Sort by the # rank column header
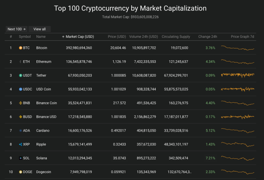Screen dimensions: 264x180 coord(11,37)
